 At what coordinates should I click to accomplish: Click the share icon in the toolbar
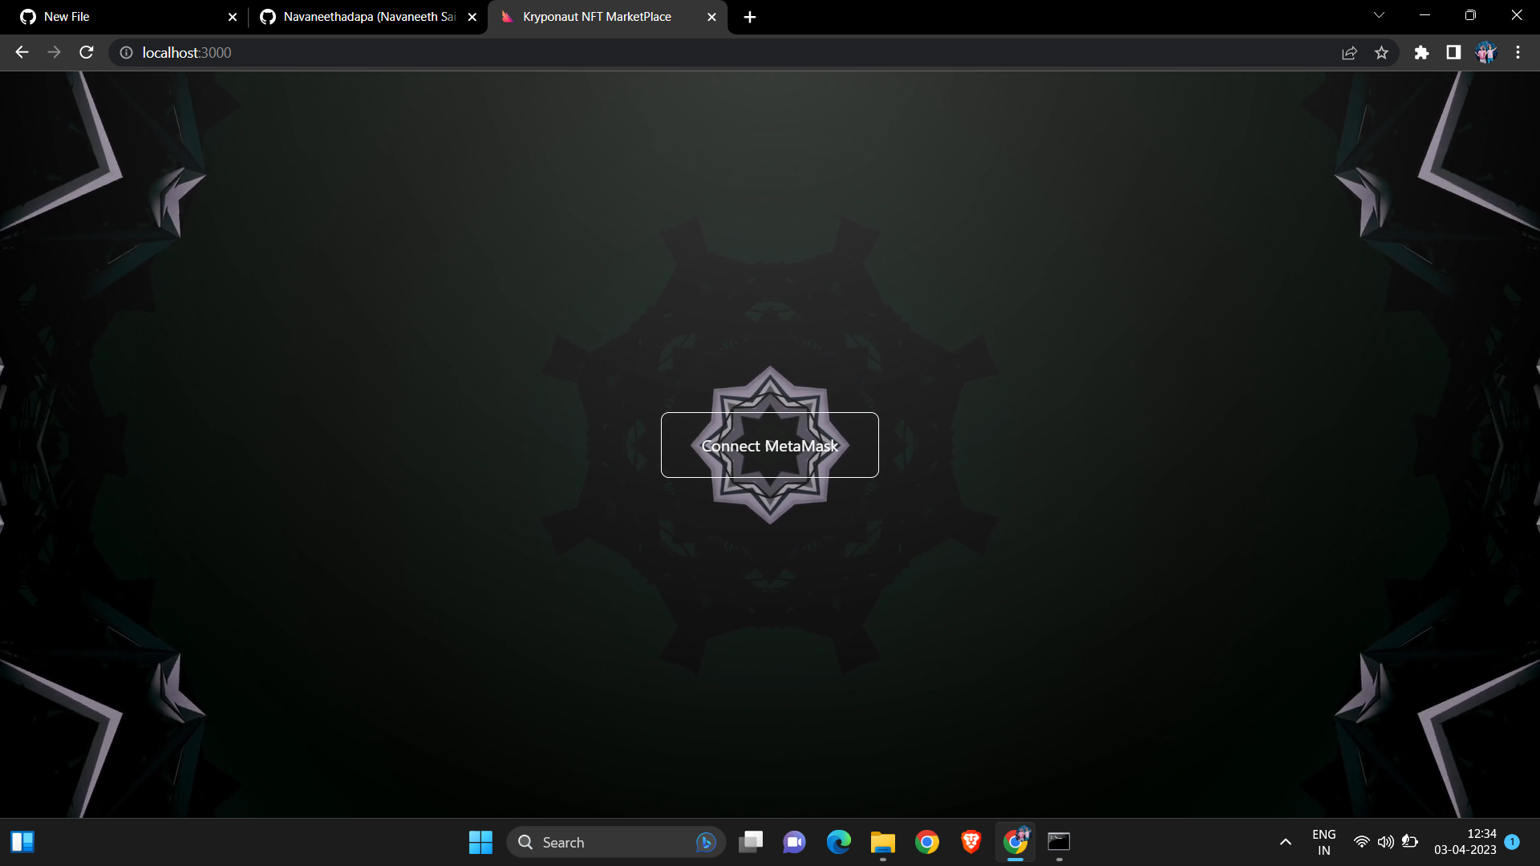point(1349,52)
